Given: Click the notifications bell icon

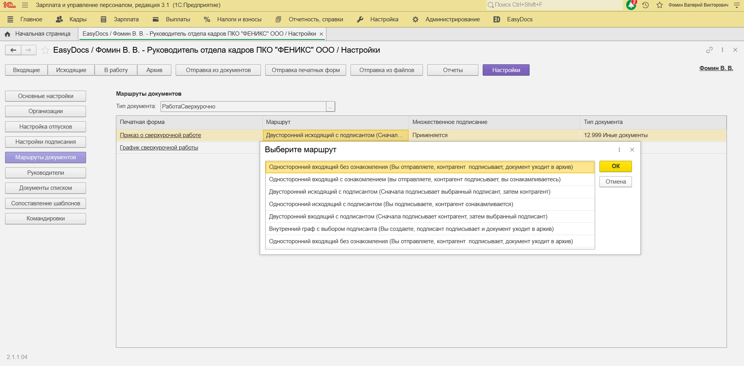Looking at the screenshot, I should point(631,5).
